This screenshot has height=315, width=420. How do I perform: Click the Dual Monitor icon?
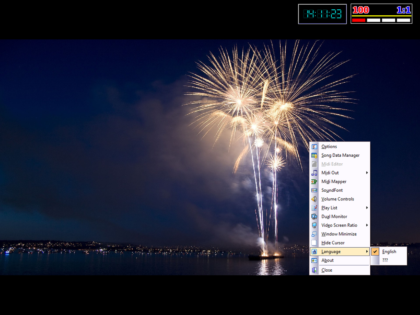[x=314, y=217]
